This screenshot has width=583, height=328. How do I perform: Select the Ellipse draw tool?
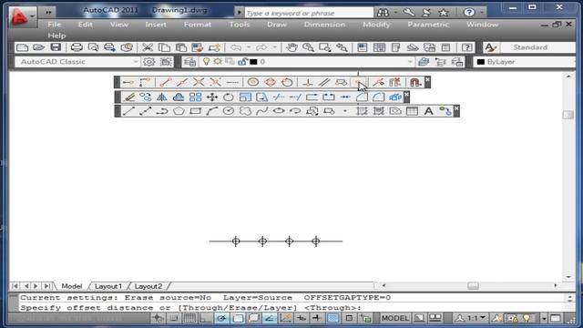pyautogui.click(x=279, y=111)
